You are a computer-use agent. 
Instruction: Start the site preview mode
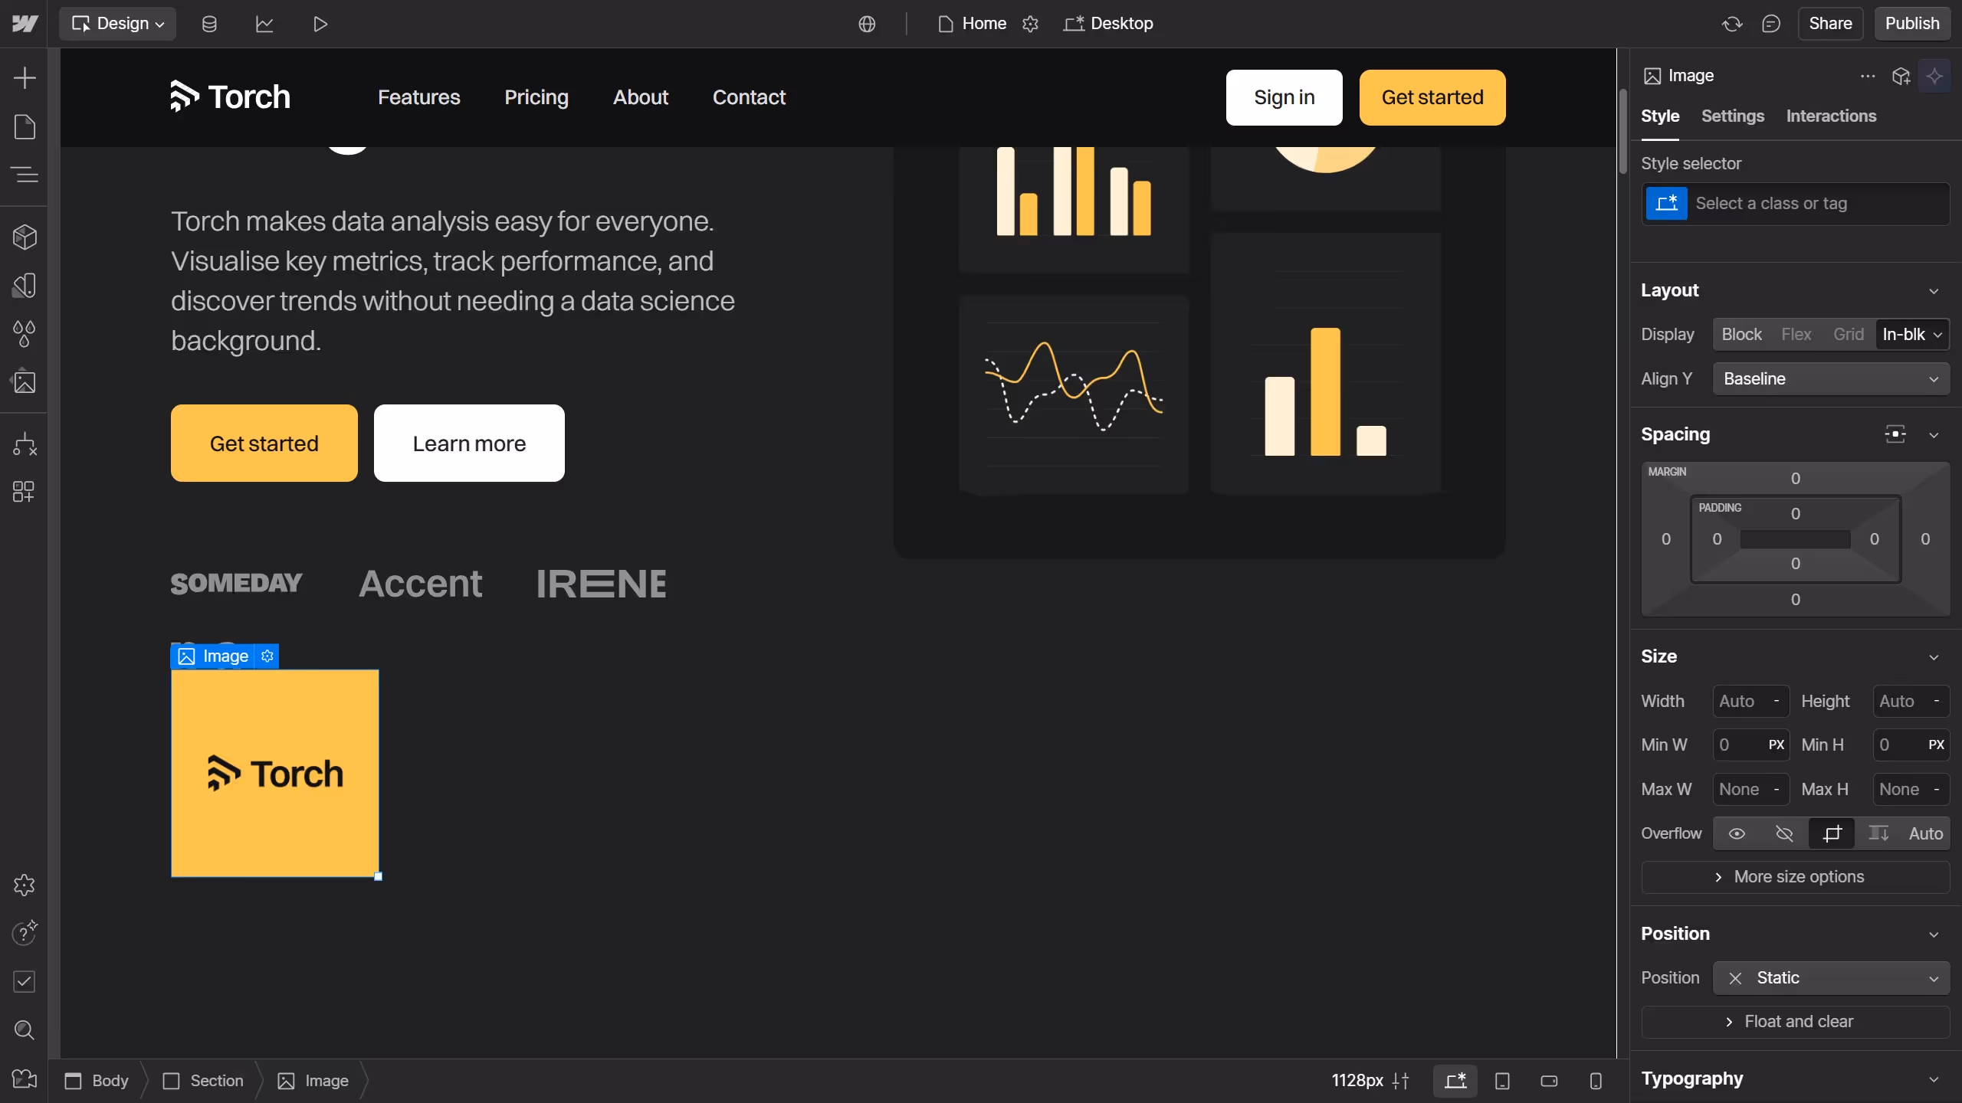320,24
